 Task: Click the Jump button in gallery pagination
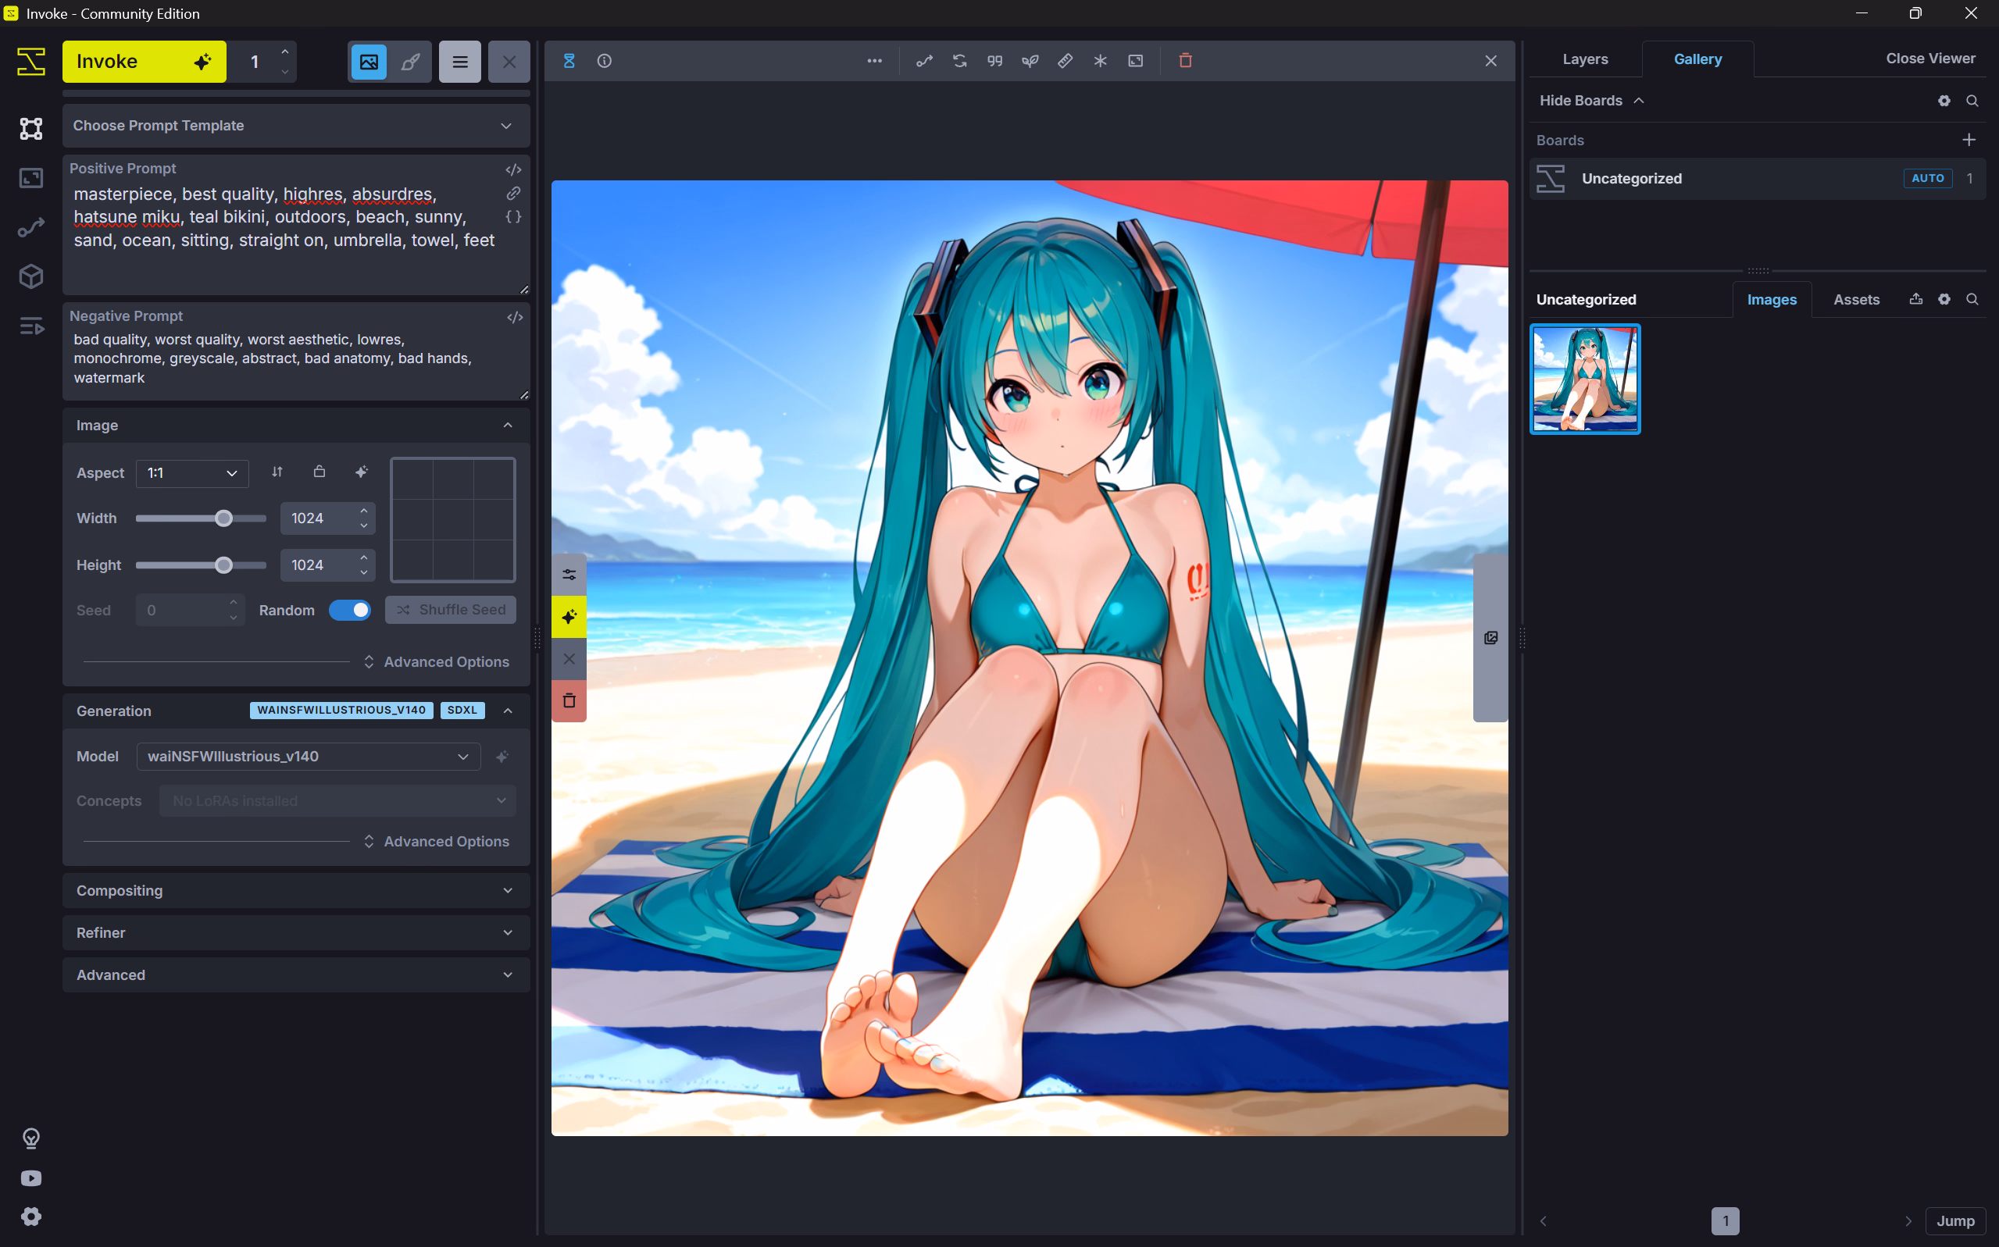[x=1955, y=1220]
